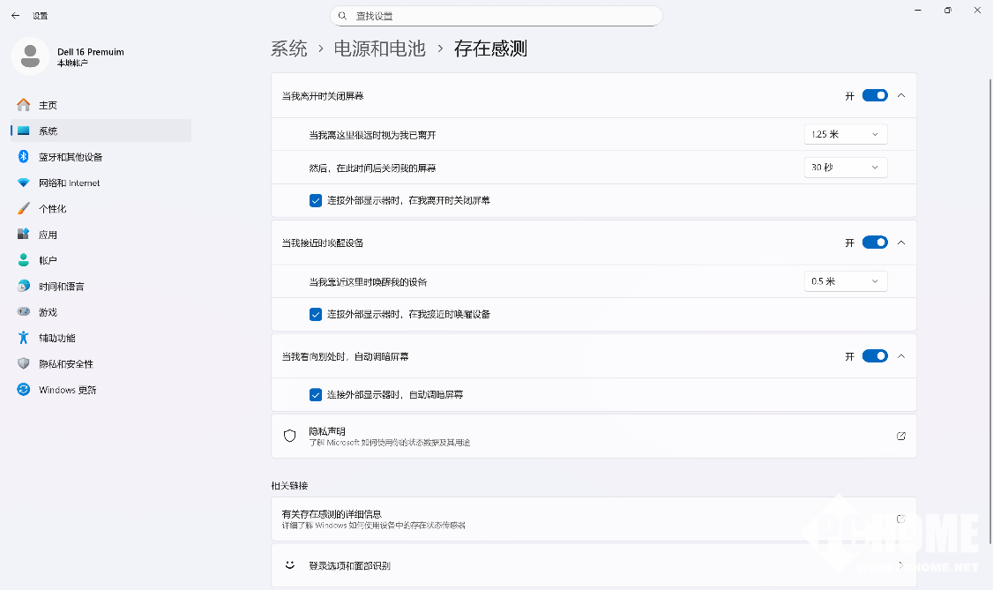Disable 当我接近时唤醒设备 switch
The image size is (993, 590).
coord(874,243)
